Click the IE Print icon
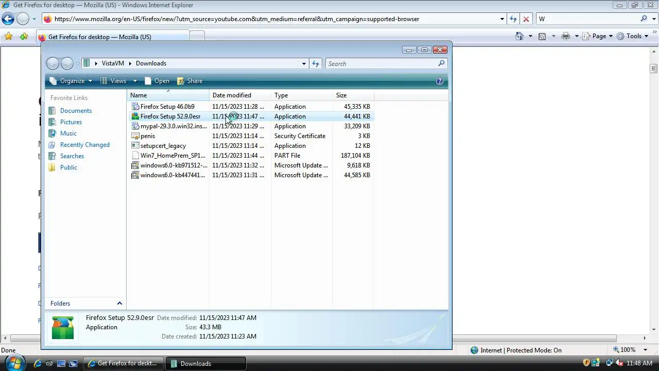Image resolution: width=659 pixels, height=371 pixels. [x=566, y=36]
